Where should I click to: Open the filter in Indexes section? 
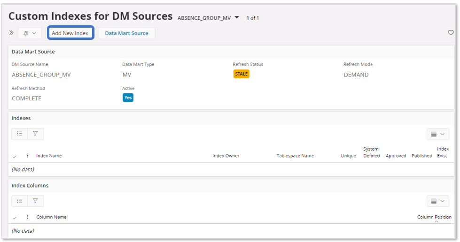(x=36, y=134)
